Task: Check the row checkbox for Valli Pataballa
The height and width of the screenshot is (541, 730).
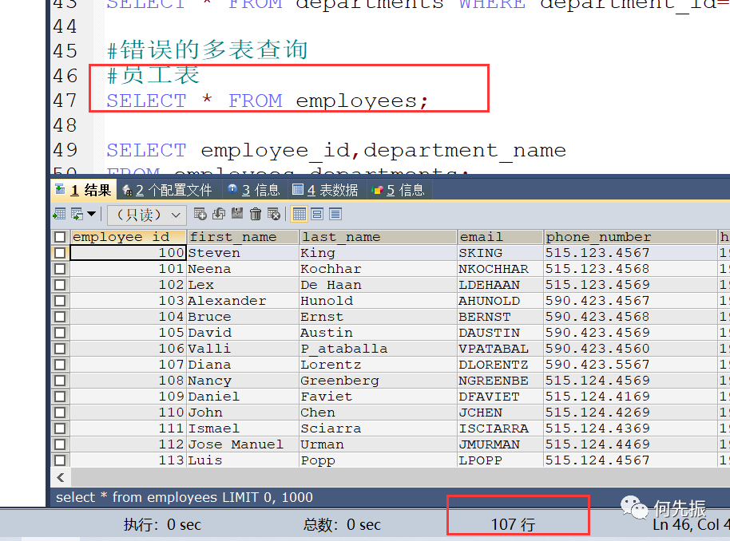Action: tap(60, 349)
